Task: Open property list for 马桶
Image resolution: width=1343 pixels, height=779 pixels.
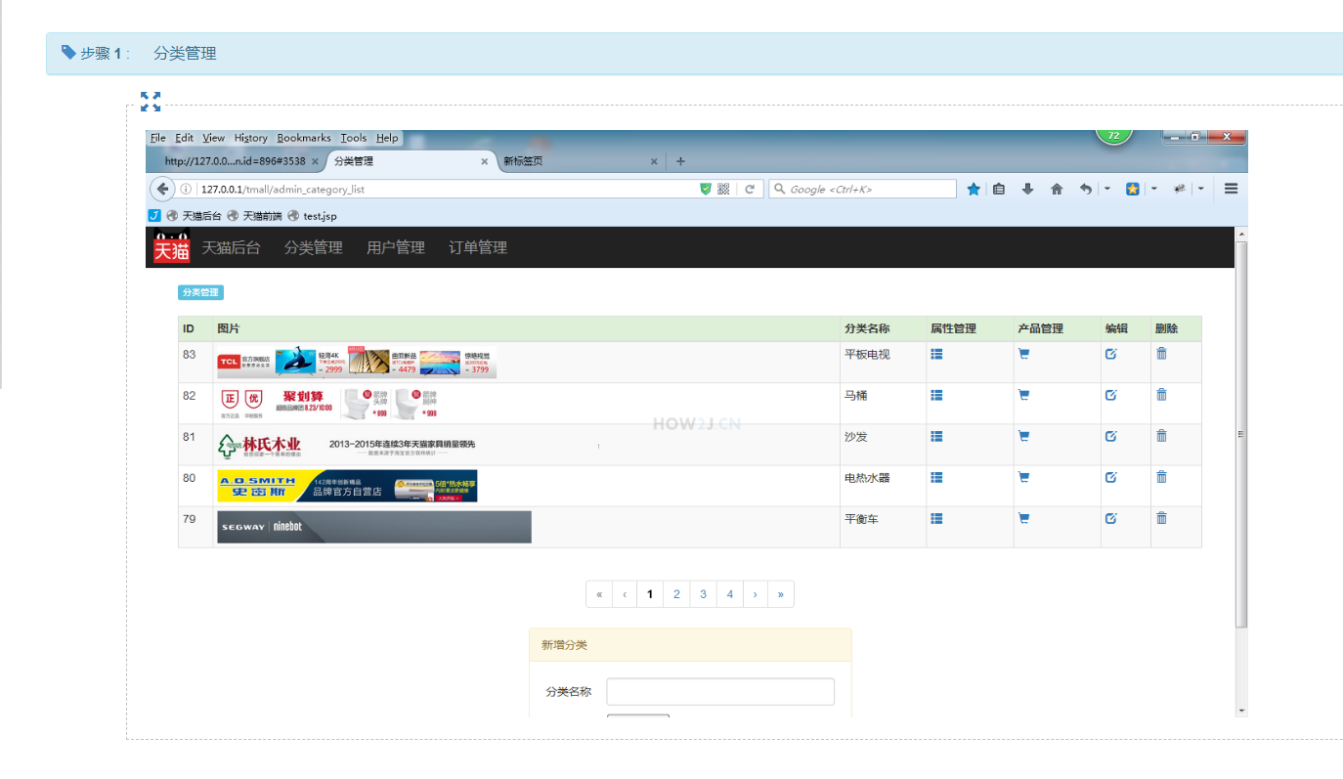Action: pyautogui.click(x=936, y=395)
